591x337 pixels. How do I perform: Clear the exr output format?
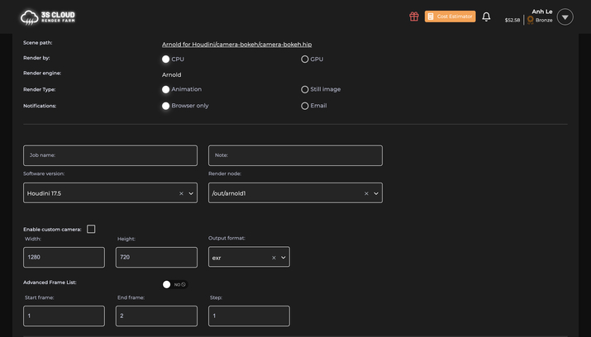coord(274,258)
